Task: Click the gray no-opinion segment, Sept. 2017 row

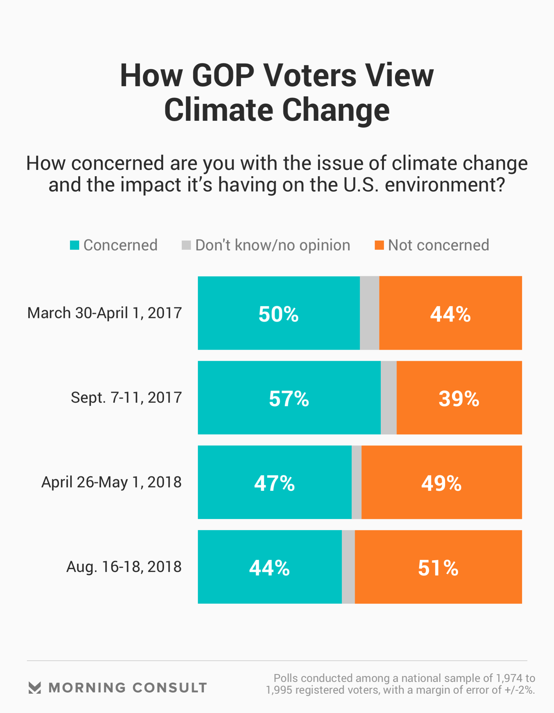Action: tap(389, 398)
